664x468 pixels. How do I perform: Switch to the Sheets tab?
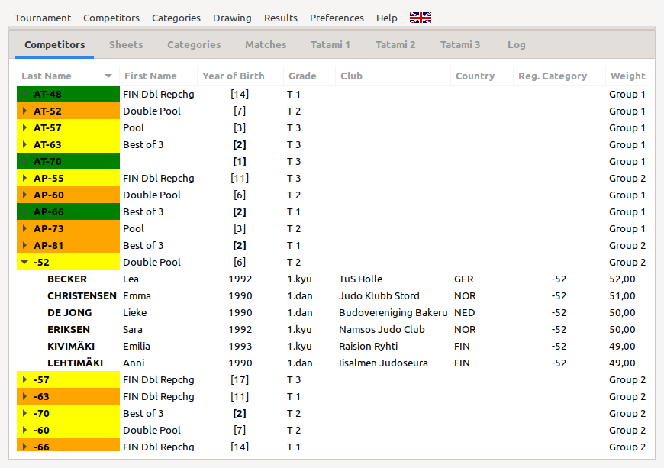click(126, 45)
